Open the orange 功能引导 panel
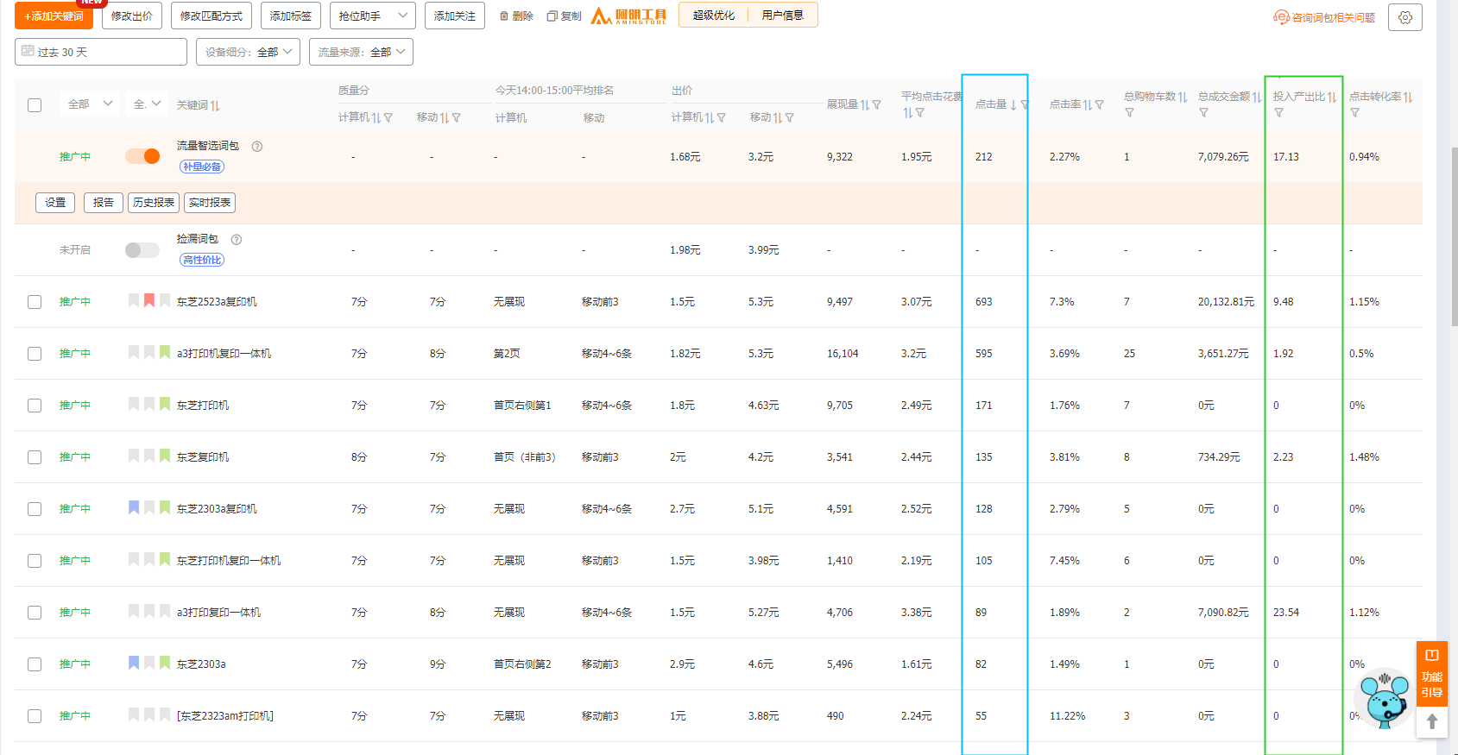The width and height of the screenshot is (1458, 755). coord(1432,674)
